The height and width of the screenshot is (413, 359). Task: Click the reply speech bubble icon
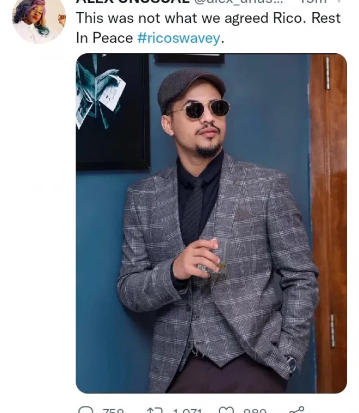click(x=85, y=410)
